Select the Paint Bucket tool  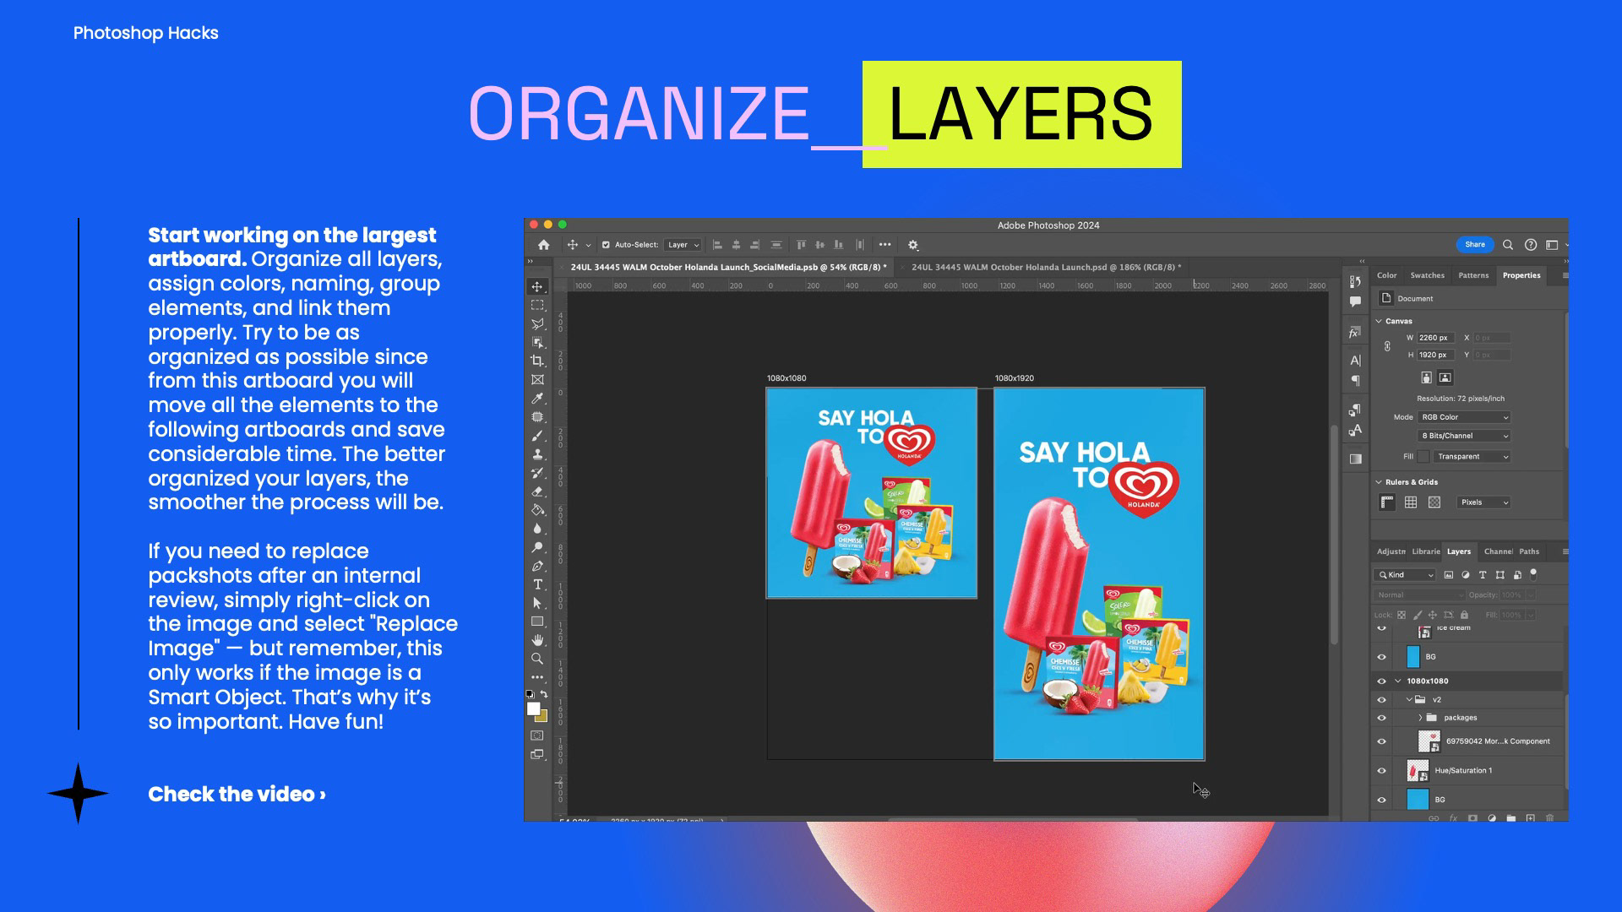(537, 510)
